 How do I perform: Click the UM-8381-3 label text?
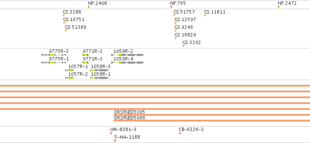point(123,130)
